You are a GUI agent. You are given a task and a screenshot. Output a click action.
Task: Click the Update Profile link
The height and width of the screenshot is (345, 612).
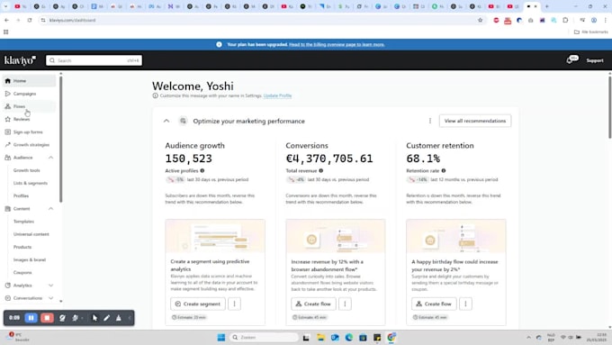pyautogui.click(x=277, y=95)
